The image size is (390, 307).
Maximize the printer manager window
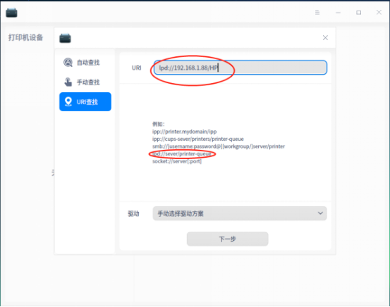click(x=359, y=13)
